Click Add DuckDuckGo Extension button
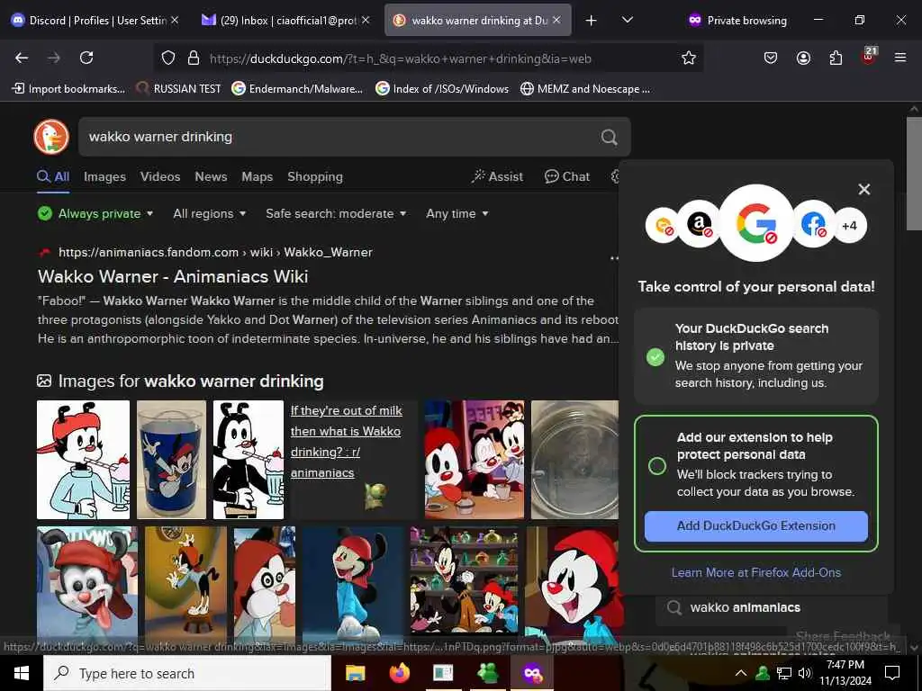The height and width of the screenshot is (691, 922). pyautogui.click(x=756, y=525)
